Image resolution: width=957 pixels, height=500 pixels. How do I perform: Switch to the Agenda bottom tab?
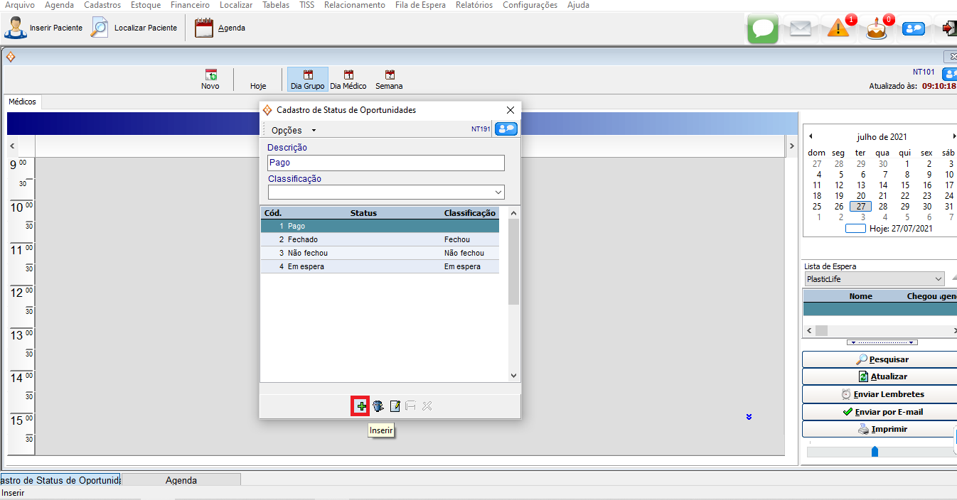tap(181, 480)
